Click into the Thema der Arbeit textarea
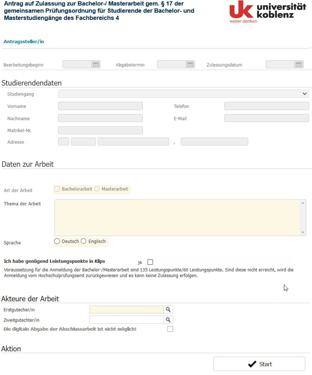 coord(180,218)
